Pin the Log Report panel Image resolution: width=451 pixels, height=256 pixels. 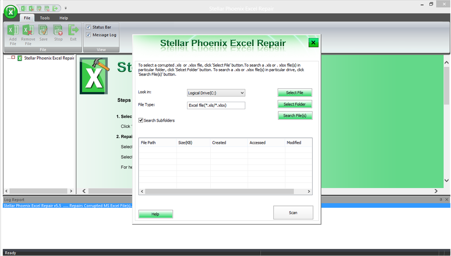click(x=441, y=199)
